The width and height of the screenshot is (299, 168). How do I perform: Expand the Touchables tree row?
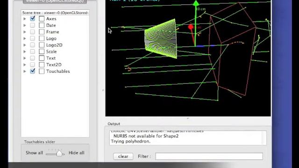point(25,71)
